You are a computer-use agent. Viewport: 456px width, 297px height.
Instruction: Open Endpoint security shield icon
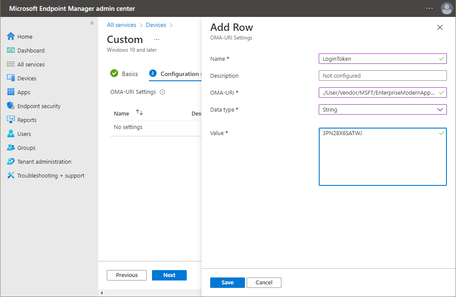coord(11,106)
